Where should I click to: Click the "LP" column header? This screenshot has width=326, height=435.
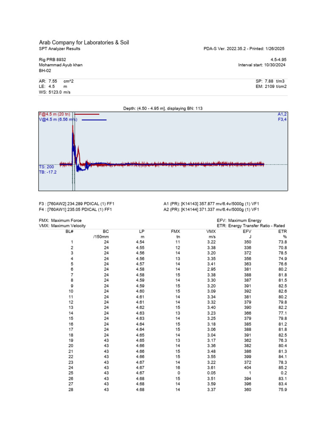[142, 232]
